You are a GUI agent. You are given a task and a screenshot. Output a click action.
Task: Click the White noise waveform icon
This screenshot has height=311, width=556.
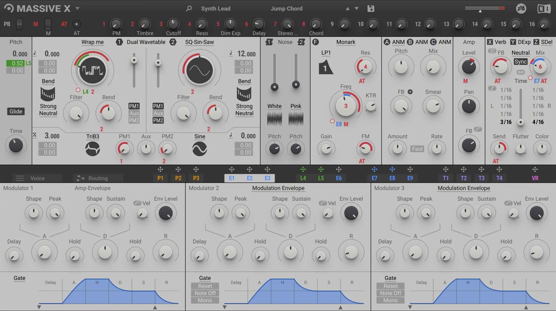point(274,119)
